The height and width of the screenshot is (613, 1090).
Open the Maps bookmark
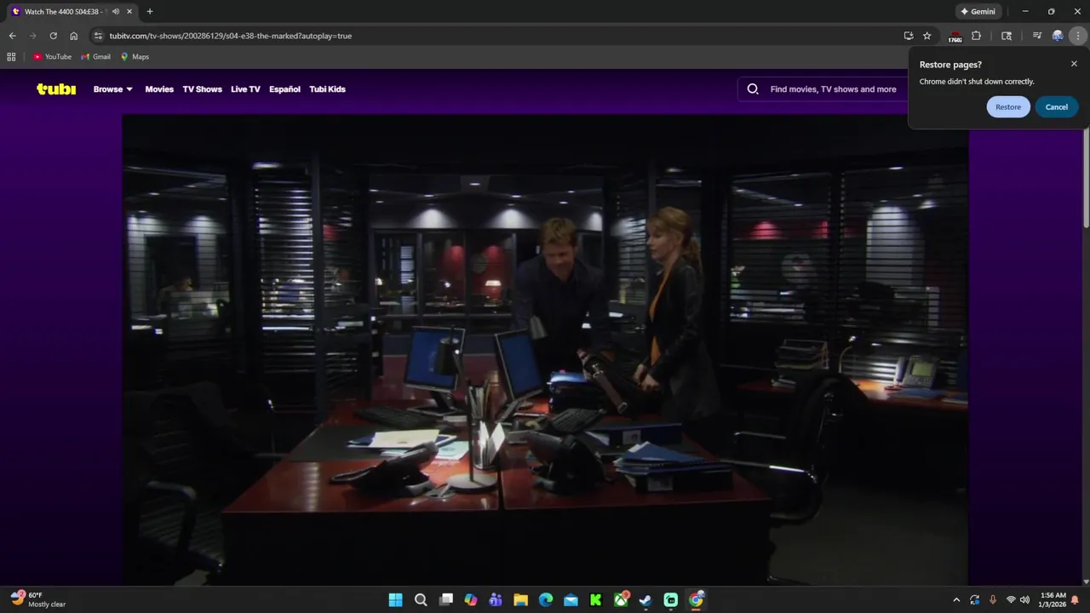click(x=135, y=56)
